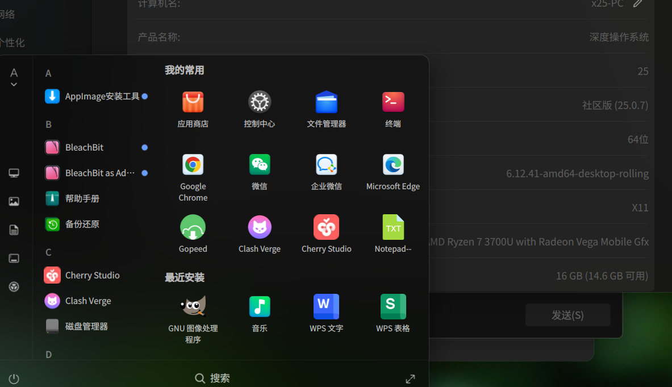672x387 pixels.
Task: Open the Gopeed download manager
Action: [x=193, y=227]
